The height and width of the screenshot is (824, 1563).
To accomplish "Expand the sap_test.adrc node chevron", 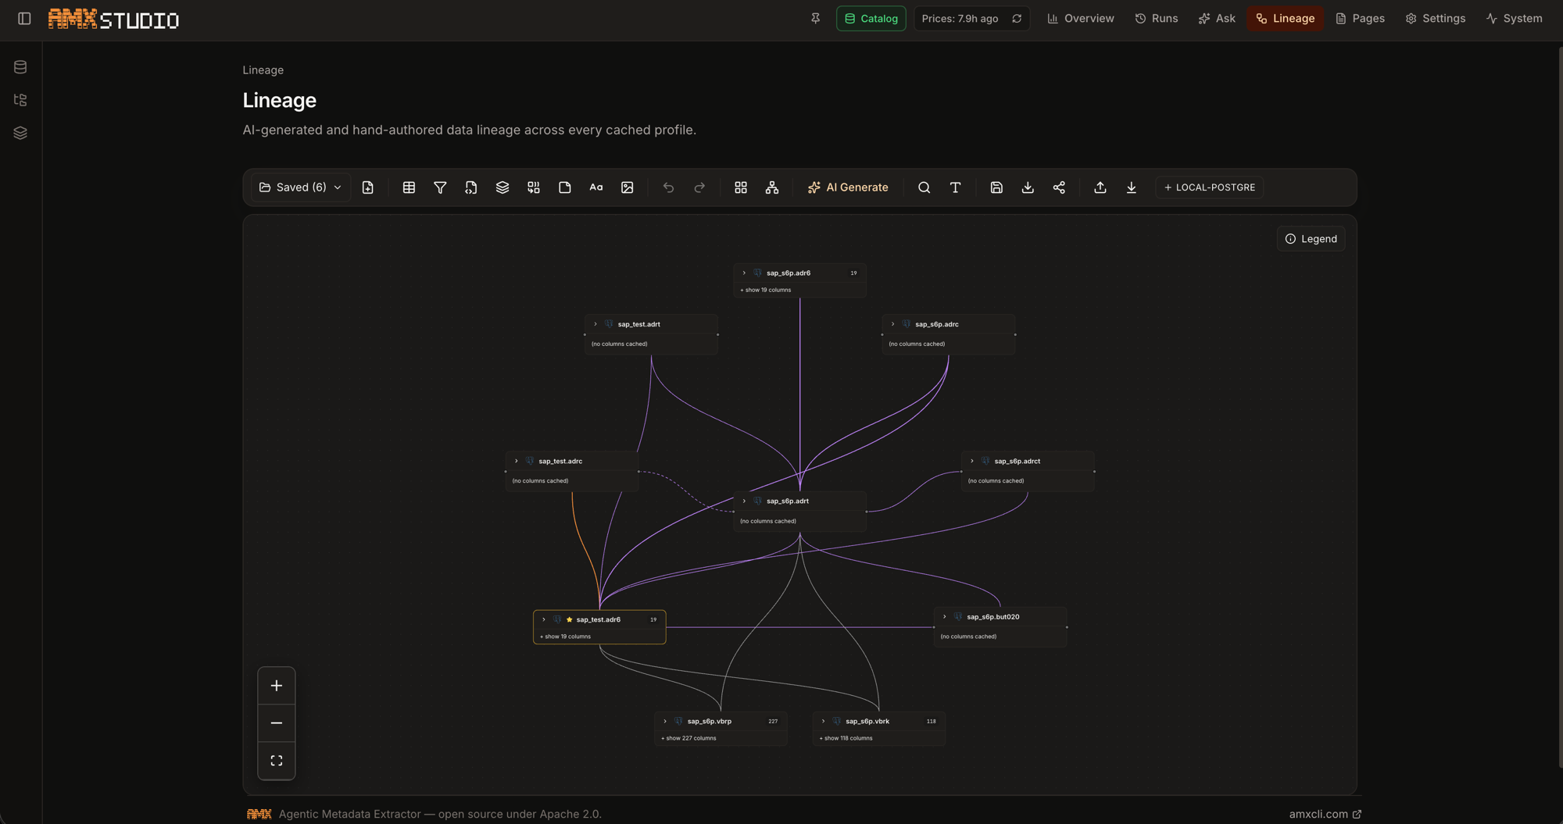I will [x=516, y=462].
